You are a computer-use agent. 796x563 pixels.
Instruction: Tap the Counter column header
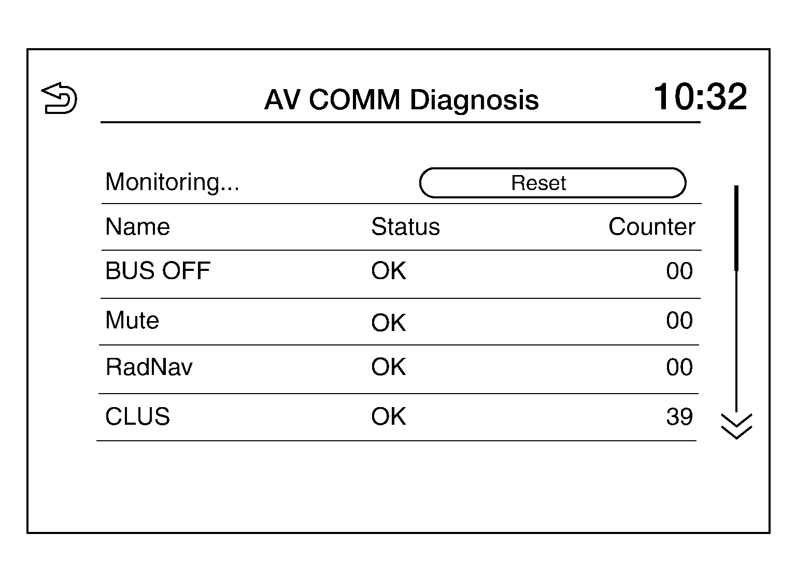(x=651, y=227)
